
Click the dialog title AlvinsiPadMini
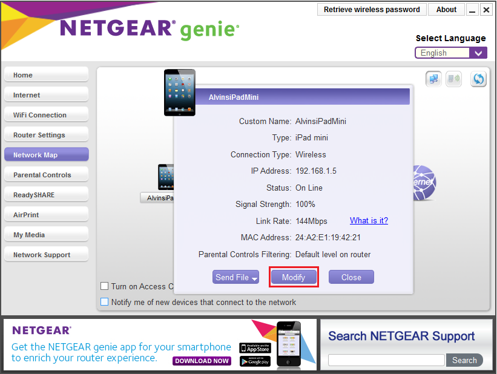pos(234,97)
